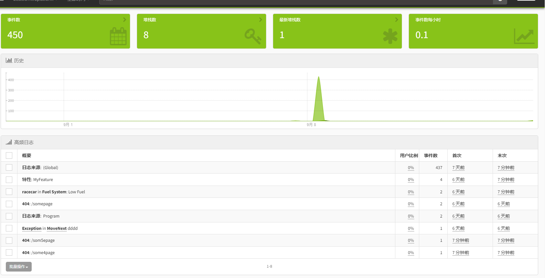Open the 404: /somepage entry
This screenshot has width=545, height=278.
click(37, 204)
